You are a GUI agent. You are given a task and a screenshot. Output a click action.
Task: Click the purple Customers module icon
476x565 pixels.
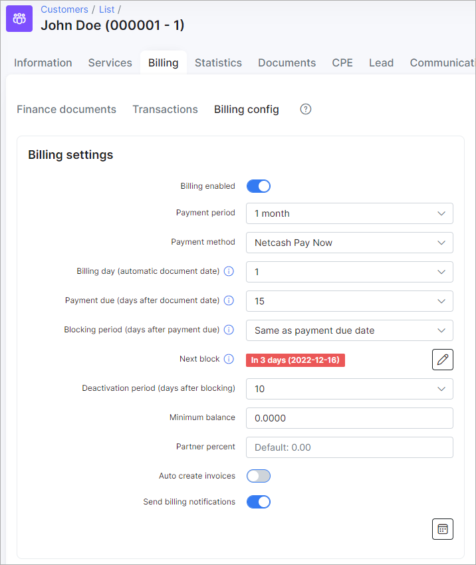[19, 19]
